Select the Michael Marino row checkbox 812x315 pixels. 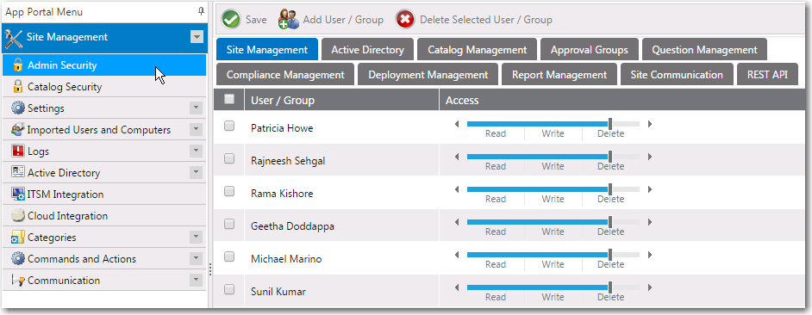pos(229,256)
